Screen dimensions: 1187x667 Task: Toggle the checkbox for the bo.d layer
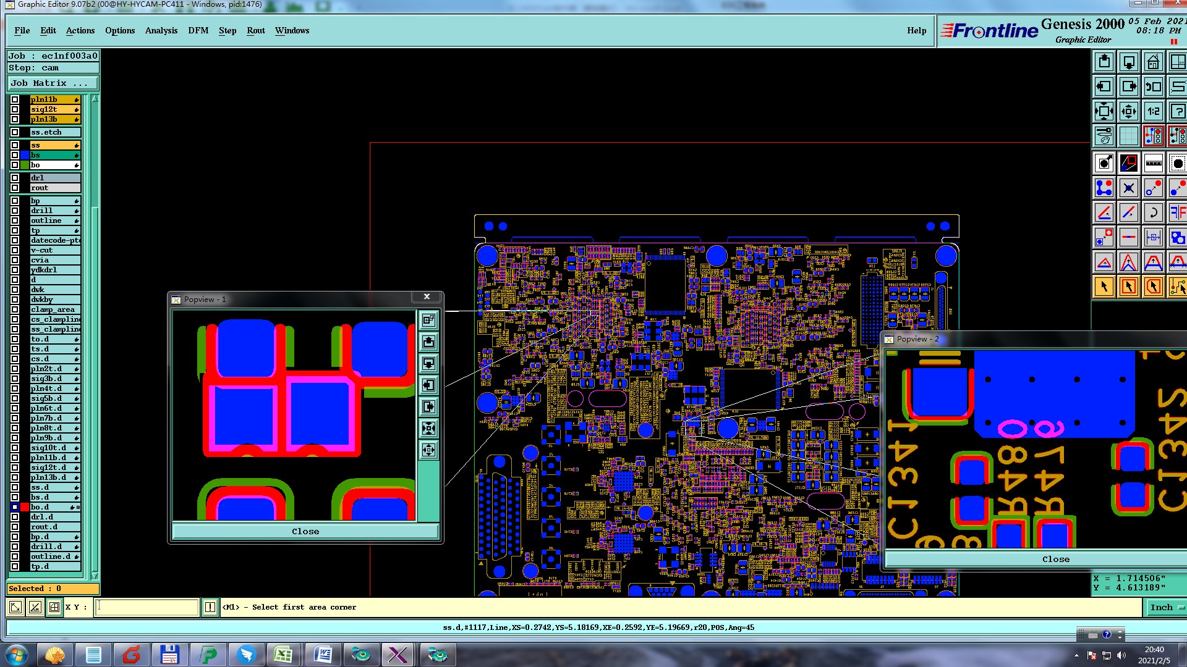point(15,507)
